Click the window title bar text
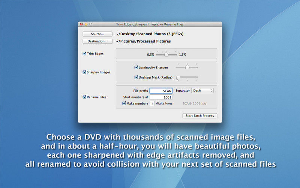The width and height of the screenshot is (300, 188). click(x=150, y=24)
